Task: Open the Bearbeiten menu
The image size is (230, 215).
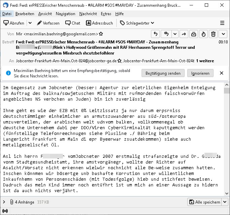Action: (x=25, y=14)
